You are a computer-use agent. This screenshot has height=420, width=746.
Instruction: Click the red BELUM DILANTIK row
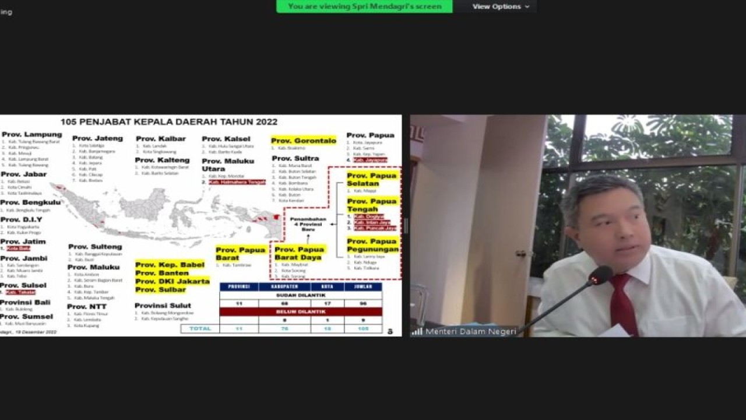pos(300,312)
